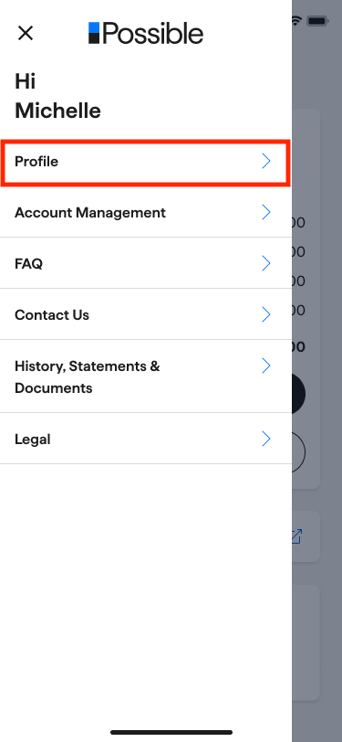Open the FAQ section
Screen dimensions: 342x742
point(146,263)
